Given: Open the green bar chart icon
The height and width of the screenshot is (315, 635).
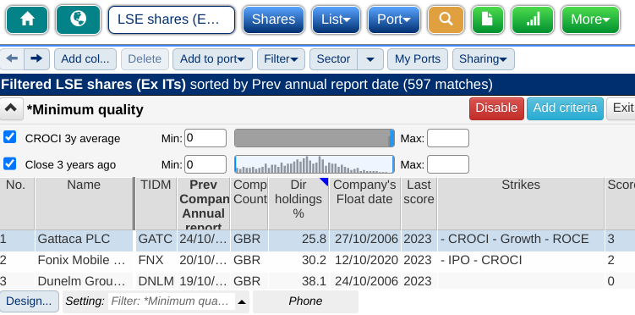Looking at the screenshot, I should pyautogui.click(x=533, y=19).
